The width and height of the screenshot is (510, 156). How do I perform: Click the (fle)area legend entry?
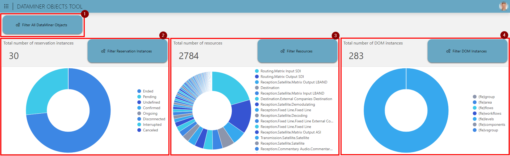point(482,102)
